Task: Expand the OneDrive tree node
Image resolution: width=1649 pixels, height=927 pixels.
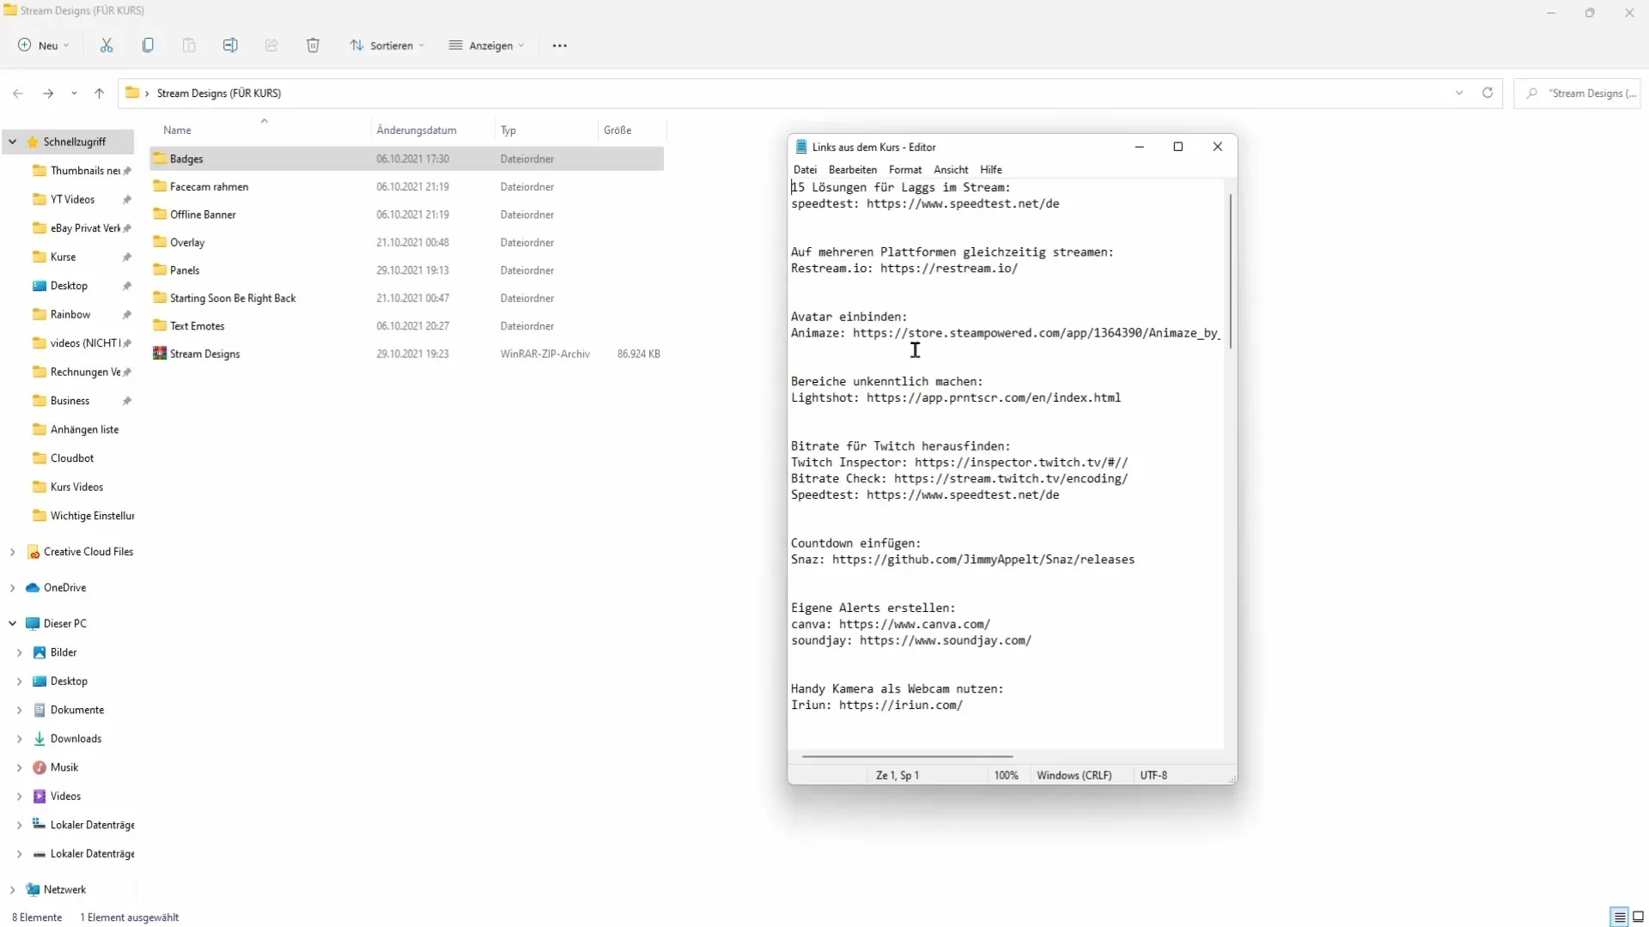Action: tap(13, 588)
